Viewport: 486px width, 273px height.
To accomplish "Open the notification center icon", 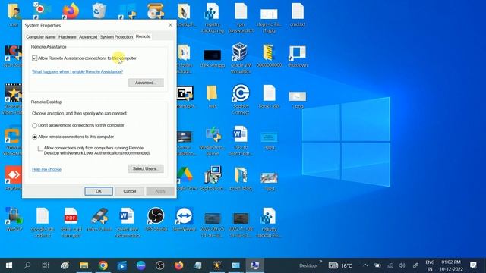I will pyautogui.click(x=473, y=265).
